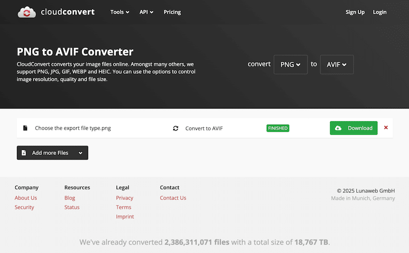This screenshot has width=409, height=253.
Task: Open the Security footer link
Action: tap(24, 208)
